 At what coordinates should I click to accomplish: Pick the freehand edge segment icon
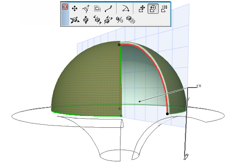click(x=108, y=9)
